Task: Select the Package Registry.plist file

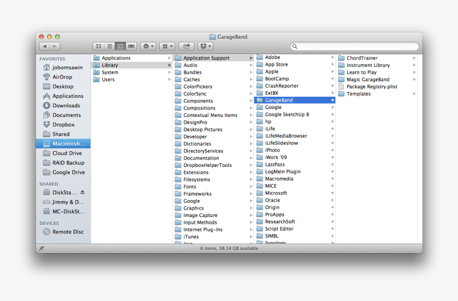Action: [x=377, y=87]
